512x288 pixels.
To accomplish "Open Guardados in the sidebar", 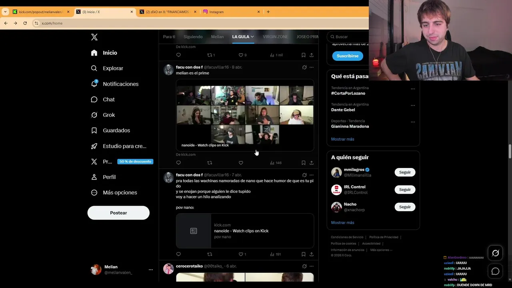I will tap(110, 130).
